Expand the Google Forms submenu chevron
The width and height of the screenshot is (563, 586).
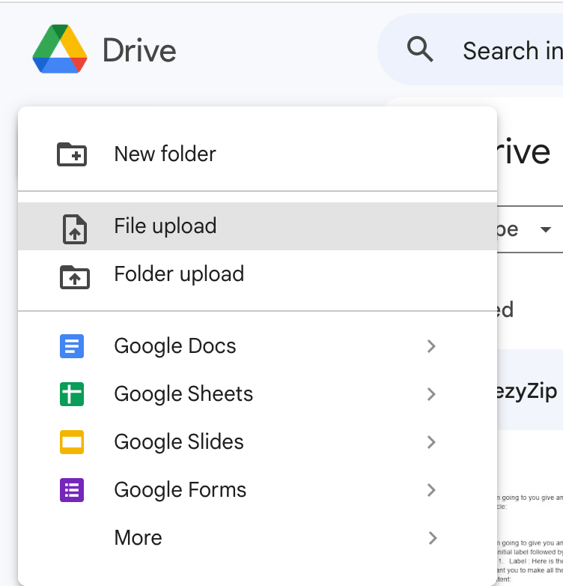pyautogui.click(x=431, y=490)
